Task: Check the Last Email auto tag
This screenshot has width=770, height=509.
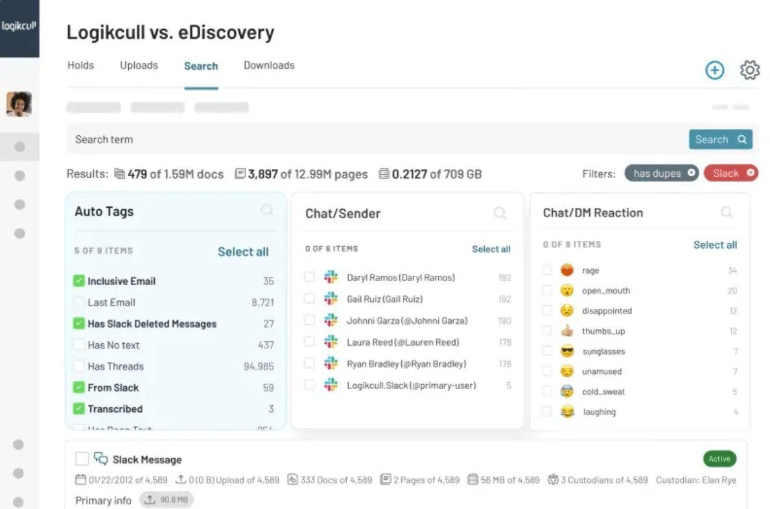Action: click(x=78, y=302)
